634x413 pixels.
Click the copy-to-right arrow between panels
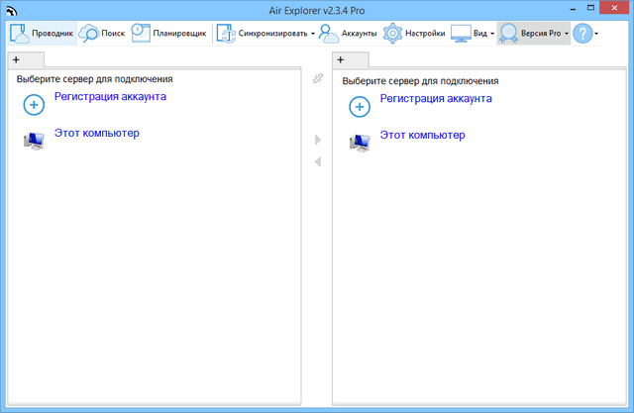point(318,141)
